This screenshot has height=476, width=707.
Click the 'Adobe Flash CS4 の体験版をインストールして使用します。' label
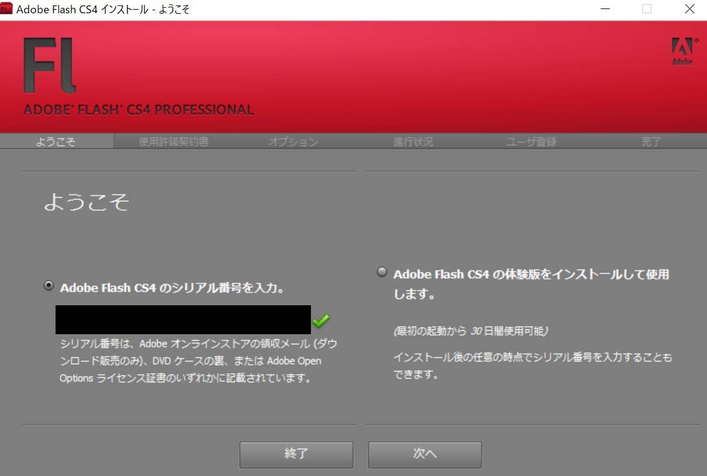click(x=531, y=284)
